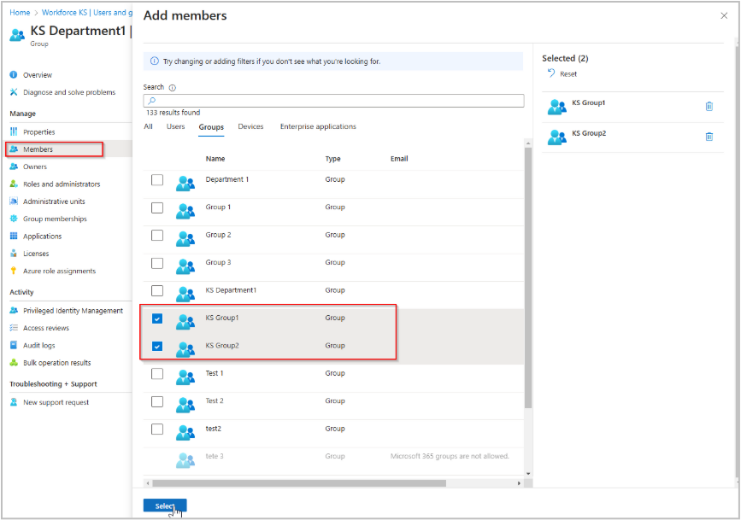Tick the Test 1 checkbox
Viewport: 741px width, 520px height.
click(x=157, y=374)
